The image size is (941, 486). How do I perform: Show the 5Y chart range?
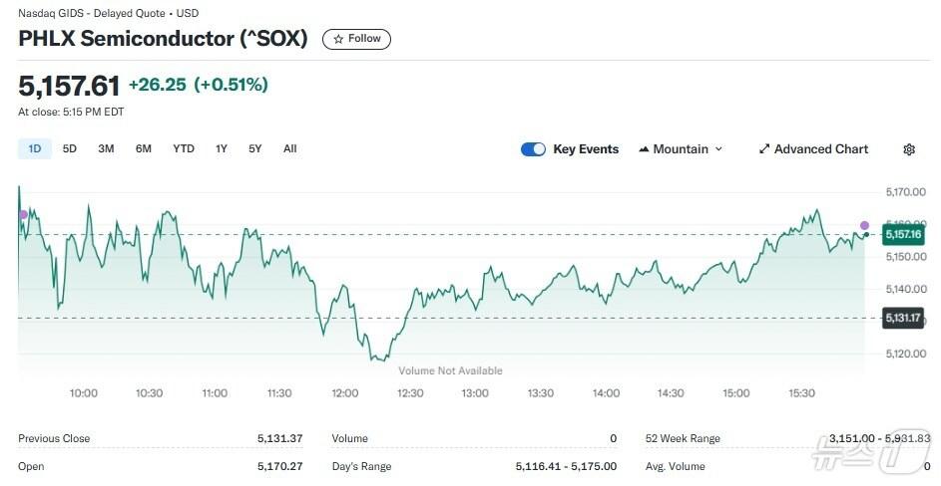(255, 149)
